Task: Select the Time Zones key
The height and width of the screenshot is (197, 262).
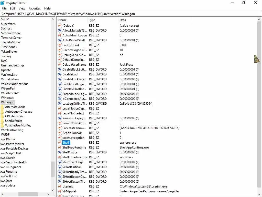Action: 9,47
